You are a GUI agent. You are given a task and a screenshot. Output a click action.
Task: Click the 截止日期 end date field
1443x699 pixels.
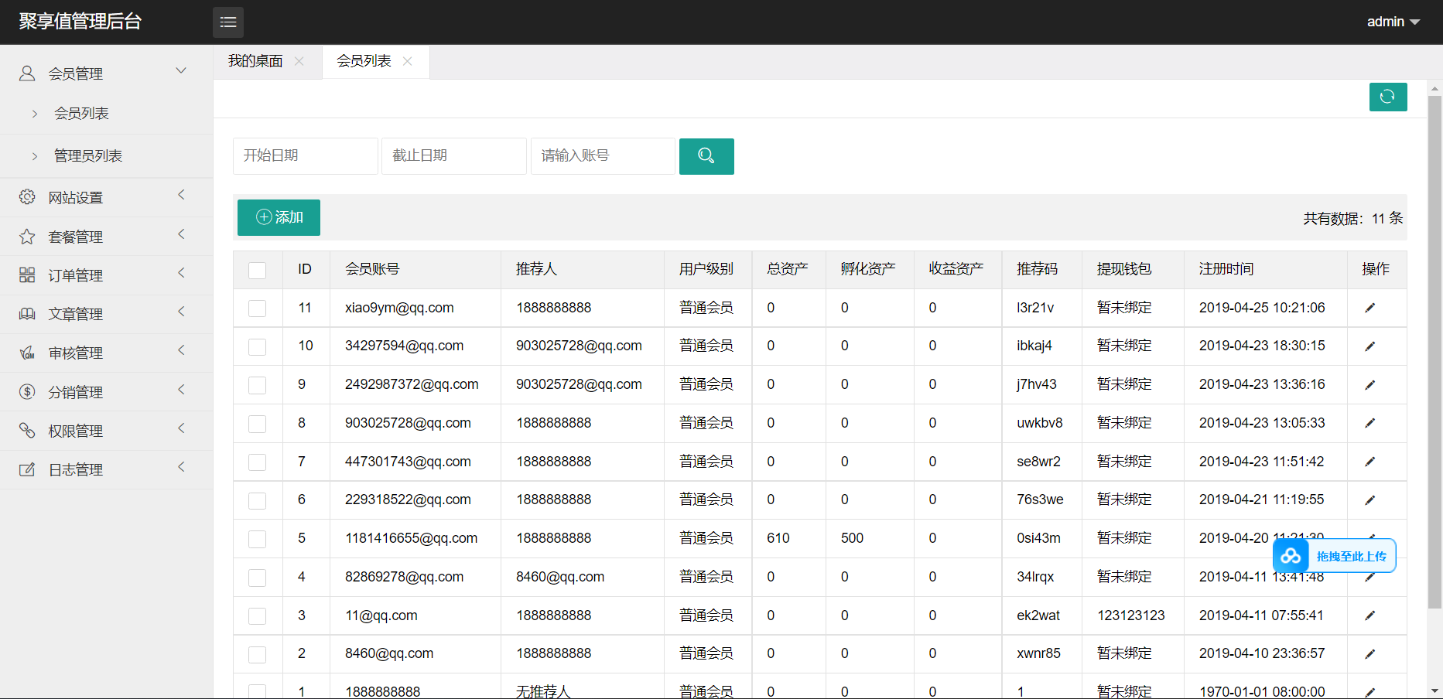point(454,156)
